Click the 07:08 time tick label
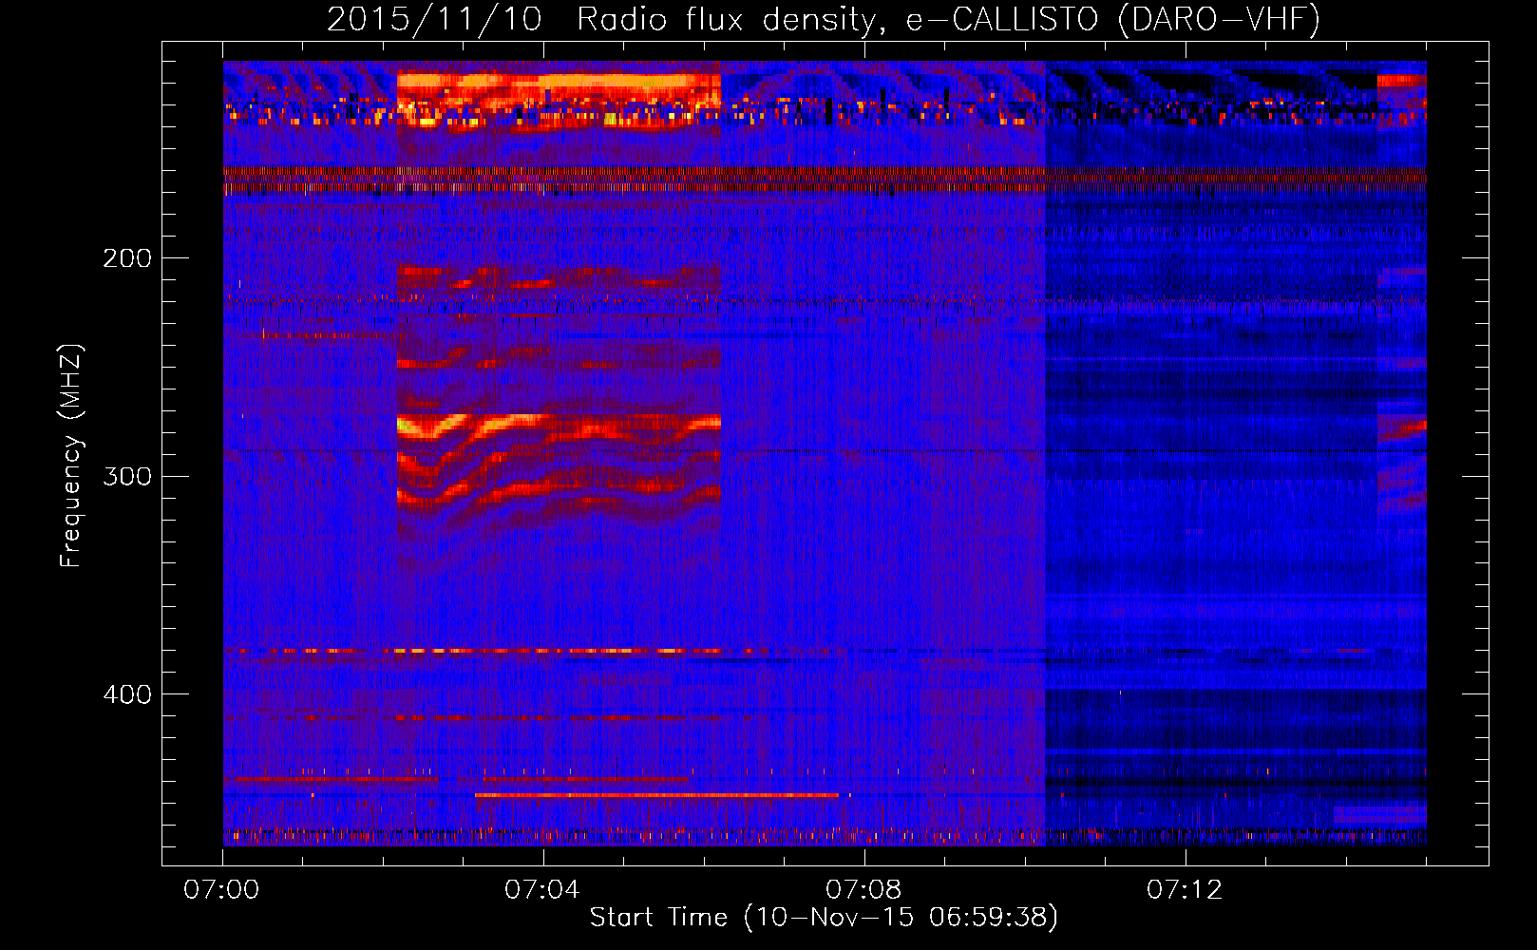This screenshot has height=950, width=1537. (x=863, y=890)
